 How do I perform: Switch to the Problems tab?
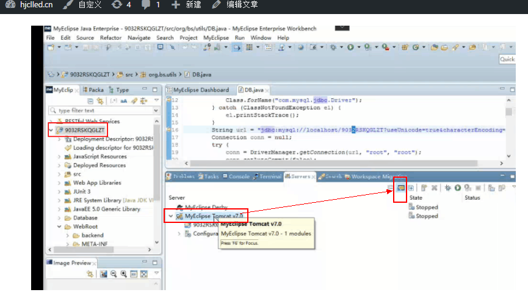click(181, 177)
